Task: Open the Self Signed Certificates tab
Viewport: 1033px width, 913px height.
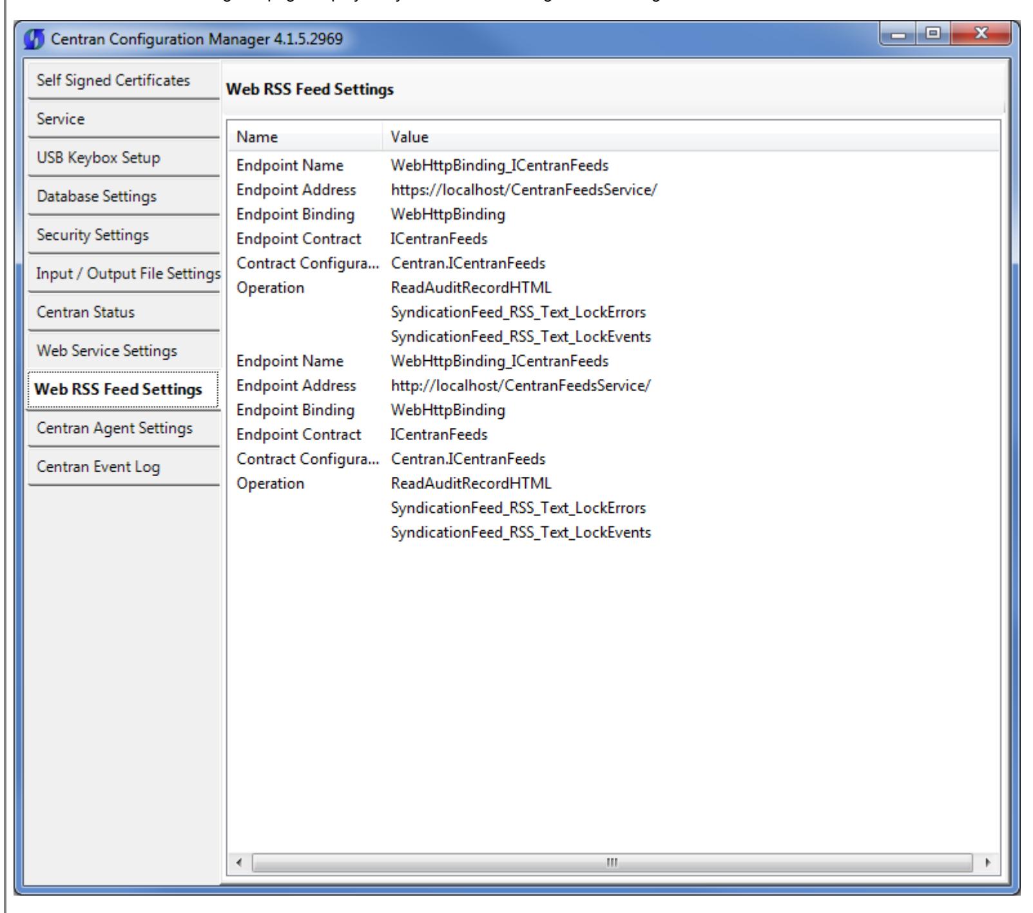Action: pos(124,81)
